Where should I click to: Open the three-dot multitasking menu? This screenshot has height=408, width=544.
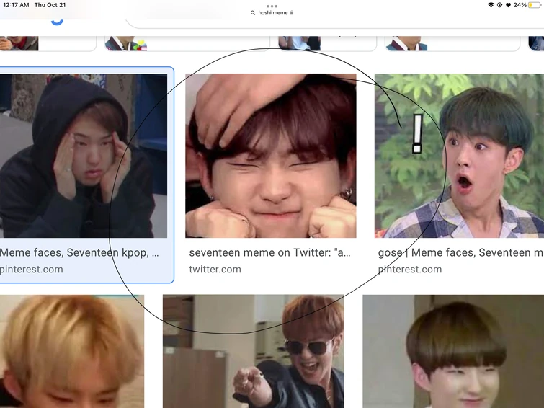click(272, 6)
